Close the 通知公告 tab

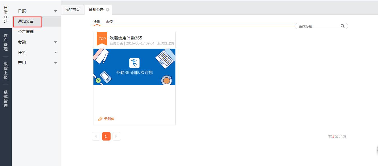pos(108,10)
